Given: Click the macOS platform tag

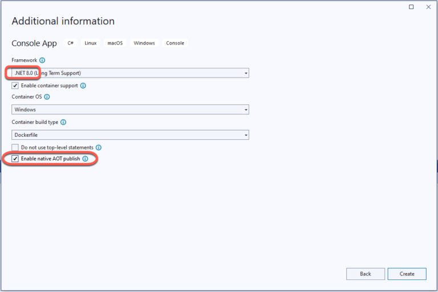Looking at the screenshot, I should (x=115, y=43).
